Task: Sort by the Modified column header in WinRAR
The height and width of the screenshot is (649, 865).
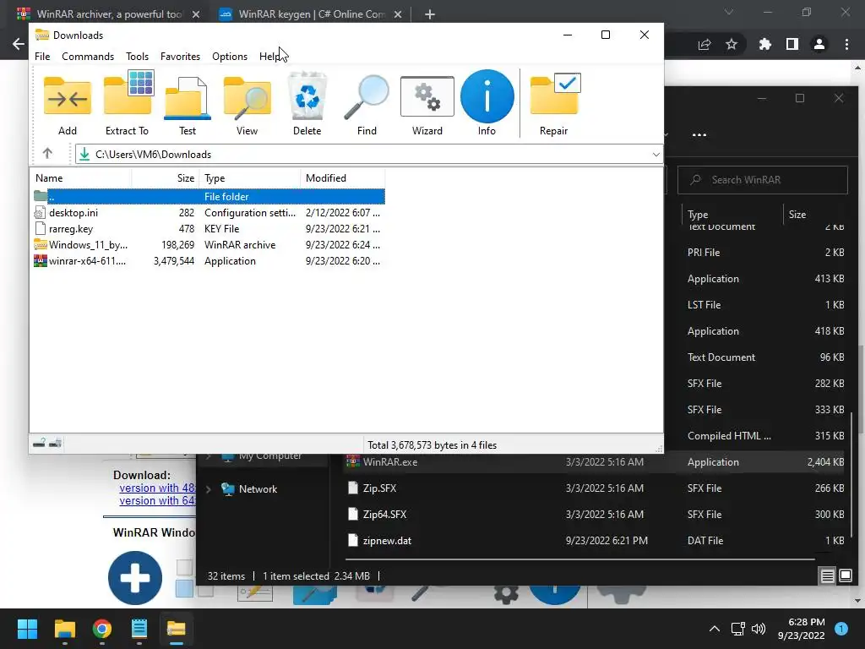Action: (343, 178)
